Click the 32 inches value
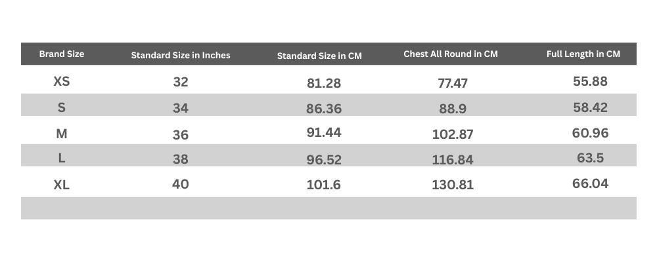Image resolution: width=657 pixels, height=262 pixels. (x=181, y=82)
